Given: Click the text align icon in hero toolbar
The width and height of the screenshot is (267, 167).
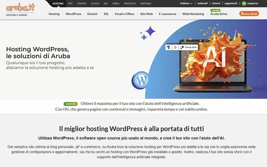Looking at the screenshot, I should coord(175,47).
